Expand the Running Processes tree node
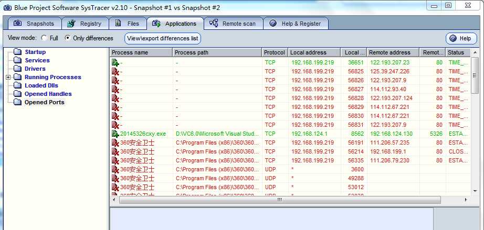The width and height of the screenshot is (484, 230). click(8, 78)
